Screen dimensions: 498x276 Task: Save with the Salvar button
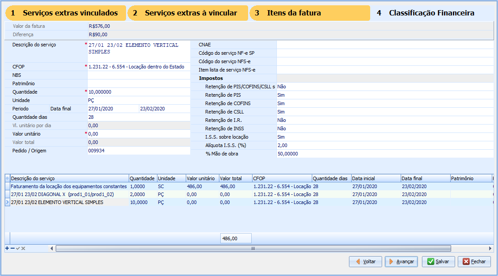coord(438,262)
